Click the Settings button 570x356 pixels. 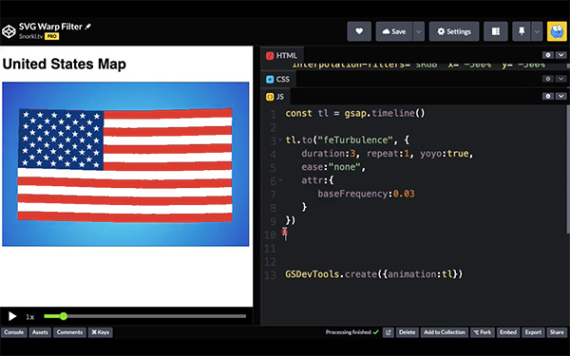point(454,31)
